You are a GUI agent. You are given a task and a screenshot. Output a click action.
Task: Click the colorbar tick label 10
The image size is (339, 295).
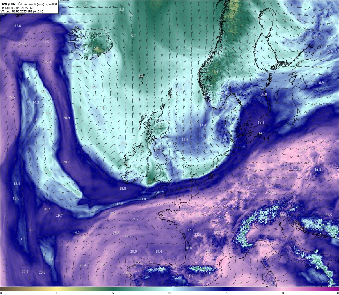(169, 293)
